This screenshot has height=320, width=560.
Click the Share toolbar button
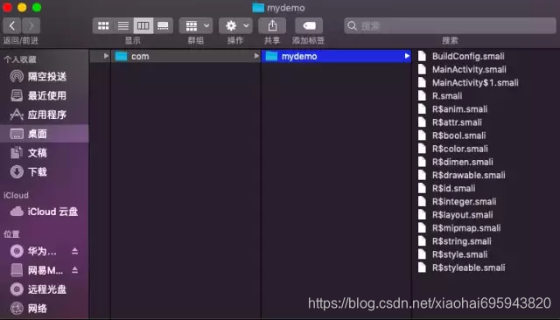[272, 25]
